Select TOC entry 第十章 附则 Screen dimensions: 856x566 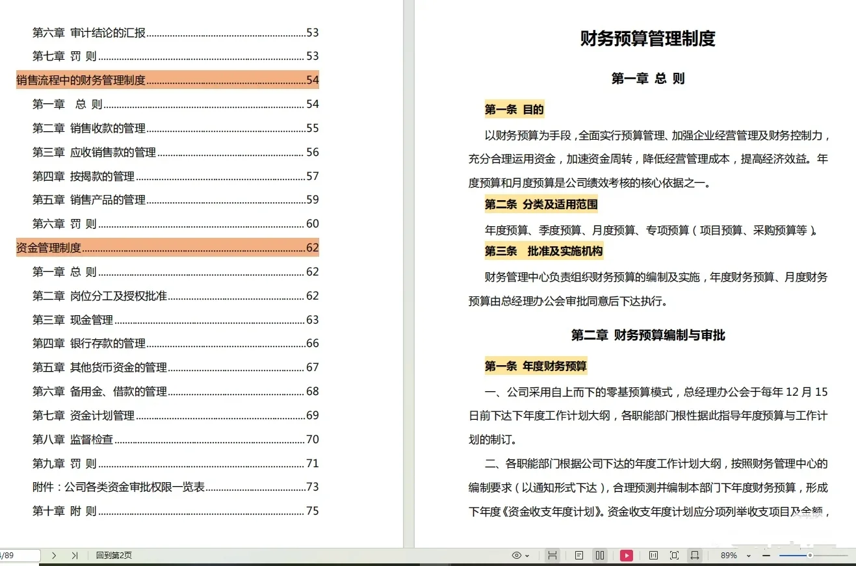pyautogui.click(x=175, y=511)
